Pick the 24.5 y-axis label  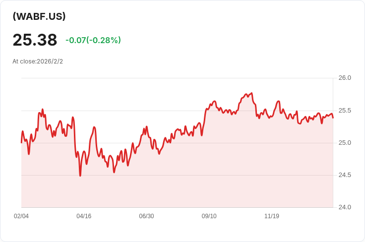click(x=345, y=175)
